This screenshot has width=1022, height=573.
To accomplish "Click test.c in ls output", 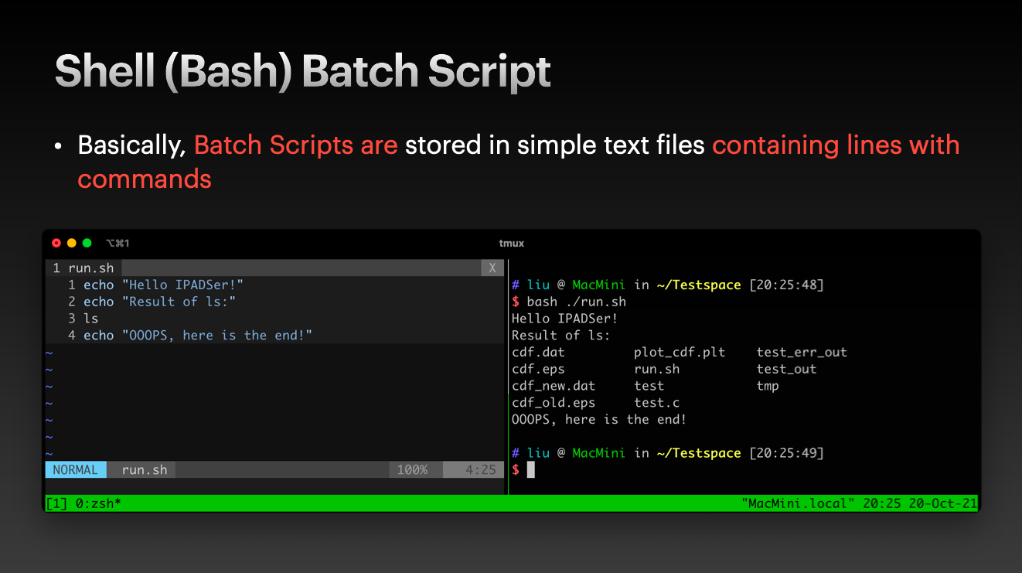I will click(657, 403).
